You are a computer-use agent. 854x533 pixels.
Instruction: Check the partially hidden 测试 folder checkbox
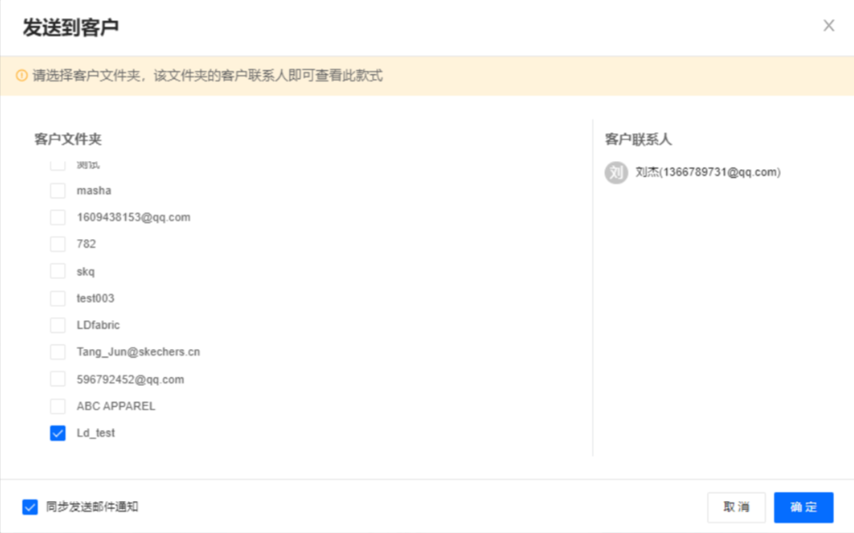coord(57,166)
